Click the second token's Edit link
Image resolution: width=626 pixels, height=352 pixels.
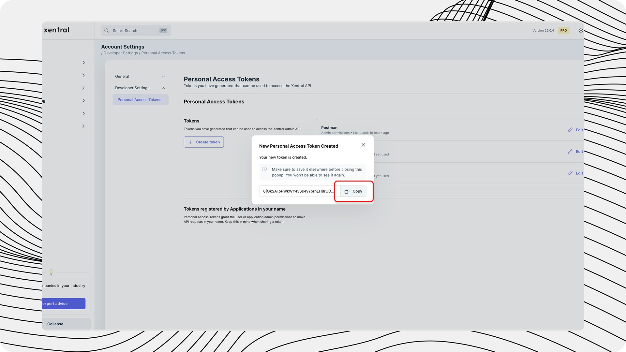pyautogui.click(x=579, y=152)
